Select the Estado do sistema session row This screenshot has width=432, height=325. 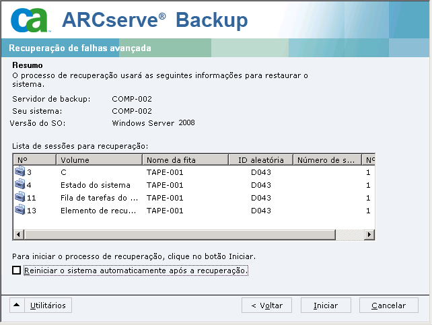tap(95, 186)
